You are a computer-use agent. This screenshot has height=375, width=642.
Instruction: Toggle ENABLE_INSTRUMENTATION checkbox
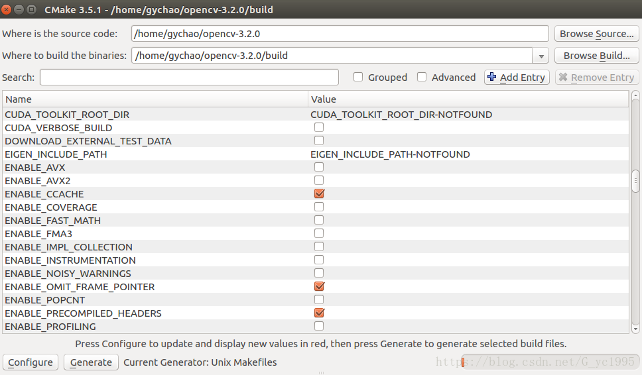[319, 260]
